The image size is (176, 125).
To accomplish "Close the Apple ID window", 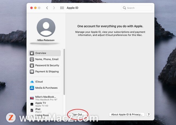I will click(x=32, y=8).
